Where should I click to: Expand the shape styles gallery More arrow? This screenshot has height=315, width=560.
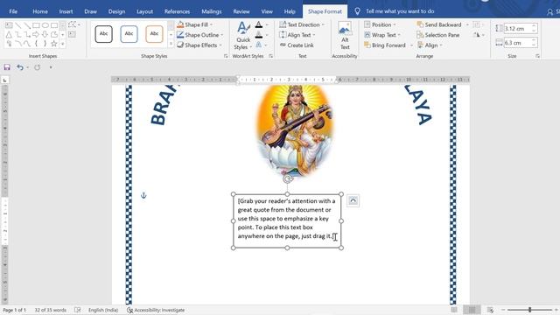171,44
